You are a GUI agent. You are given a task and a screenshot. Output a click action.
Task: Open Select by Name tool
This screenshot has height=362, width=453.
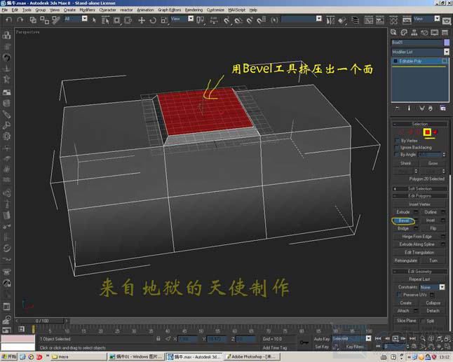pos(105,20)
